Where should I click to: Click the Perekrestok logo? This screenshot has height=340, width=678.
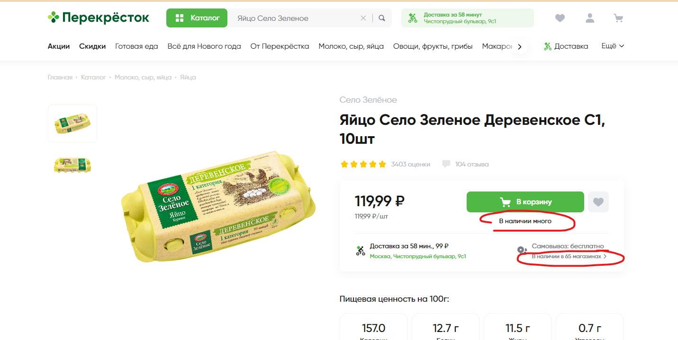[x=99, y=18]
